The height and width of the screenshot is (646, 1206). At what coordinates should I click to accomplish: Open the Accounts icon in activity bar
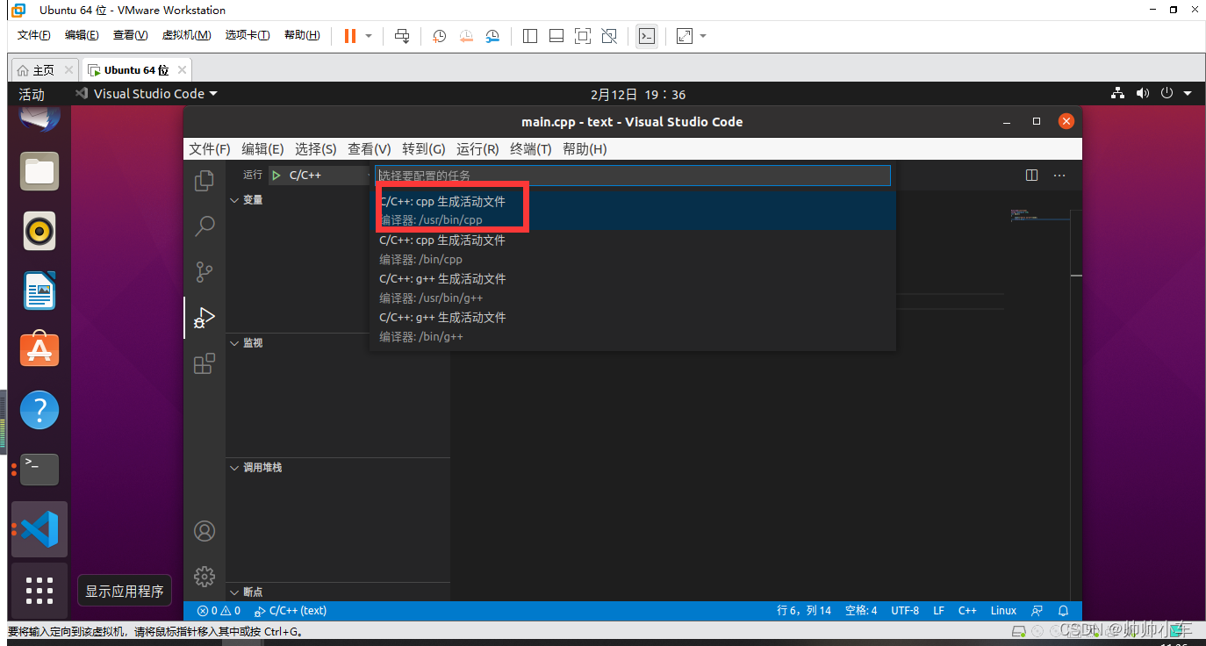205,531
